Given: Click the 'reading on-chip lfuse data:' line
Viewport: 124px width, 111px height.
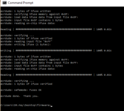Looking at the screenshot, I should click(28, 69).
